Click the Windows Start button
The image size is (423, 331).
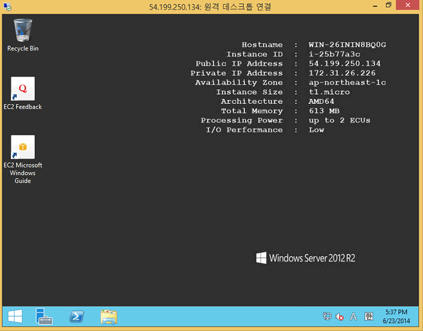15,316
